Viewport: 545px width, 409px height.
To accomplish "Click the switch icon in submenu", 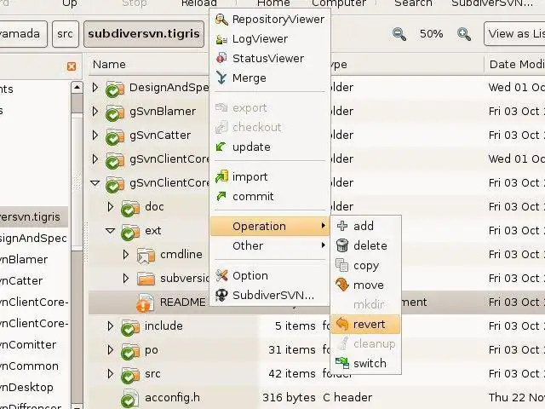I will coord(342,364).
